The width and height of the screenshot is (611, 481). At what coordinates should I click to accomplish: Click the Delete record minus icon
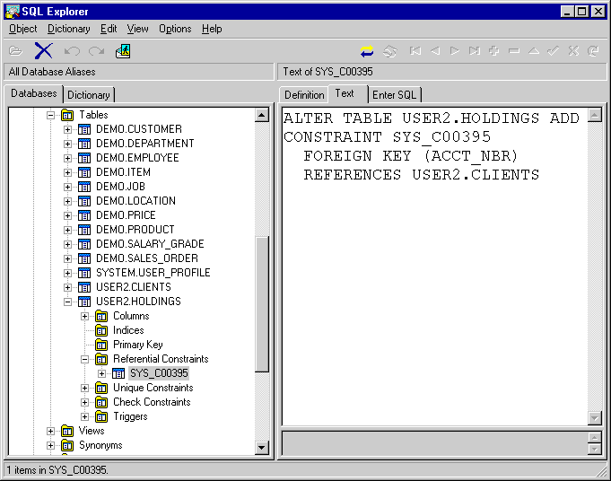tap(514, 50)
